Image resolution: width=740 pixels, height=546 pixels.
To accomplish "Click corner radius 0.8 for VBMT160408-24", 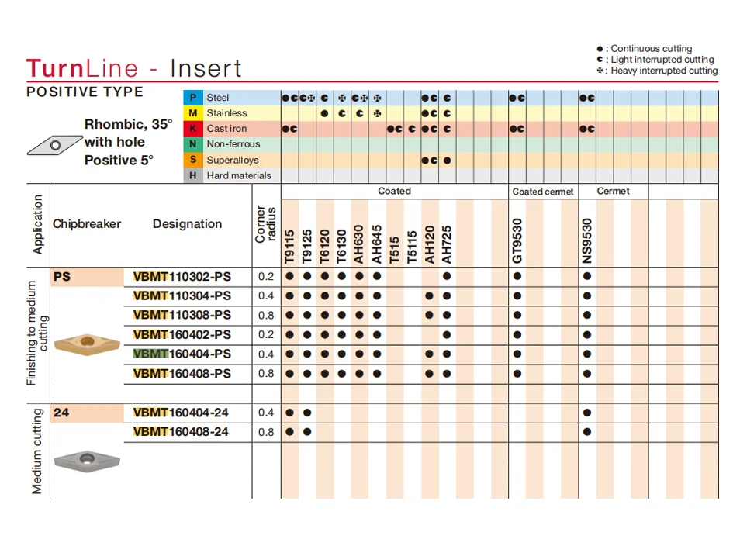I will [x=266, y=432].
